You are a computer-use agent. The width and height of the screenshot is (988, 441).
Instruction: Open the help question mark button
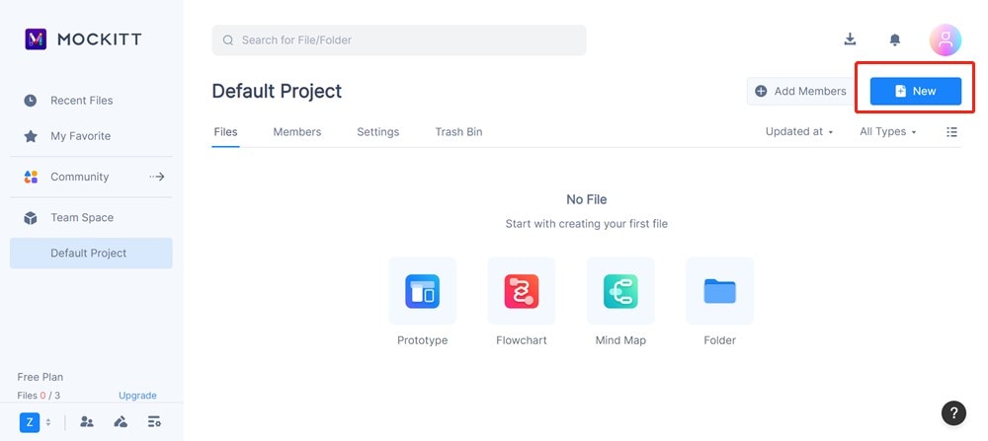pos(952,413)
